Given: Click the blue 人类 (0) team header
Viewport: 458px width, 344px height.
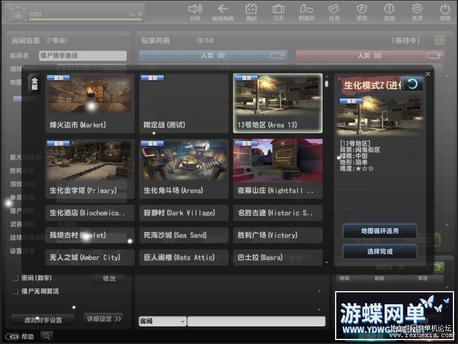Looking at the screenshot, I should point(213,56).
